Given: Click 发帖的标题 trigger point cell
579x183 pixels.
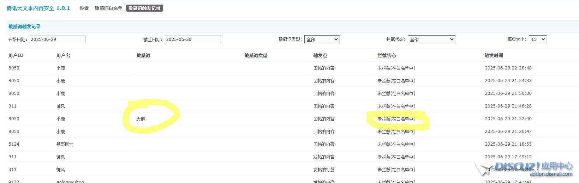Looking at the screenshot, I should (x=324, y=170).
